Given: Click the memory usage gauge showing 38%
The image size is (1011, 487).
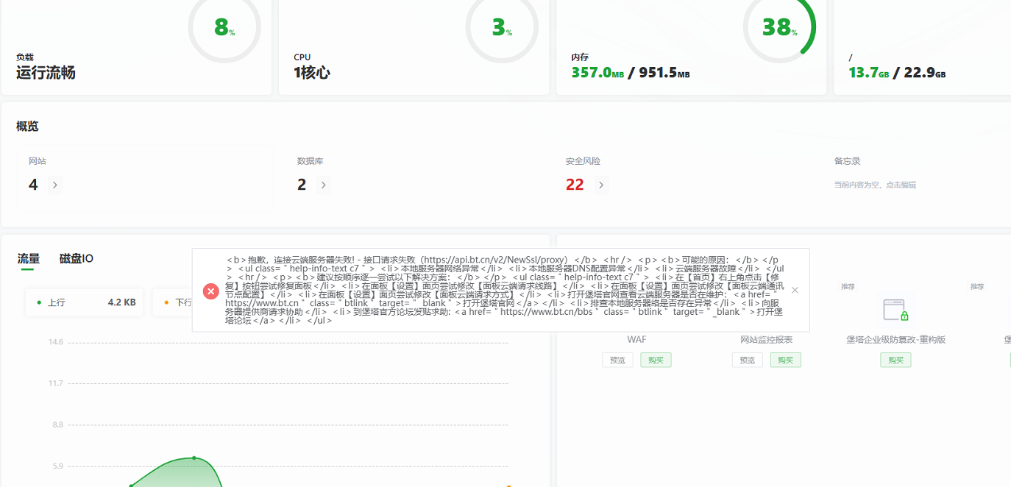Looking at the screenshot, I should coord(778,27).
